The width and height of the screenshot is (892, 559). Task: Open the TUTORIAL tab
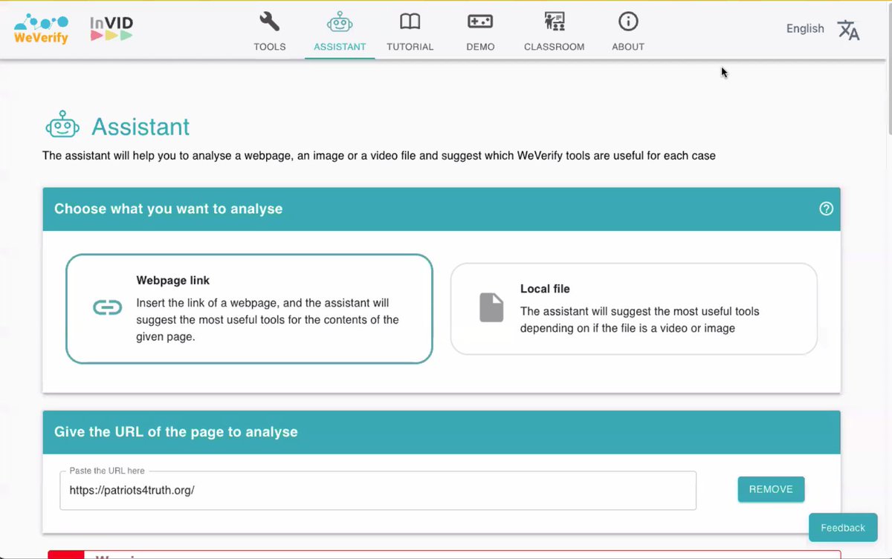(410, 30)
